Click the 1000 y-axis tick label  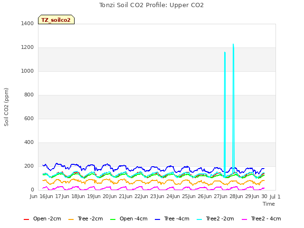pyautogui.click(x=28, y=71)
